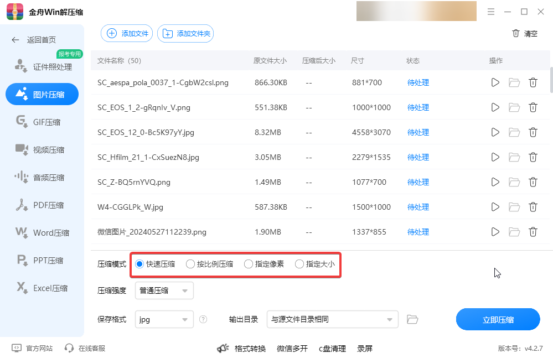Image resolution: width=553 pixels, height=358 pixels.
Task: Open 官方网站 link
Action: [x=32, y=348]
